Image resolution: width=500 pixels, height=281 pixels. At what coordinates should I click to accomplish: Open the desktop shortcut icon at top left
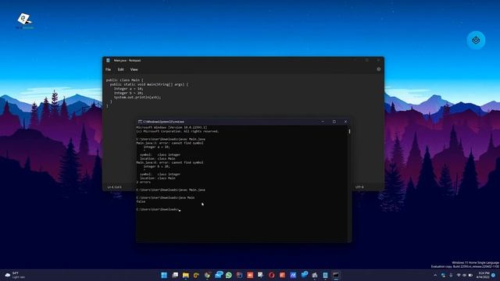pos(24,21)
